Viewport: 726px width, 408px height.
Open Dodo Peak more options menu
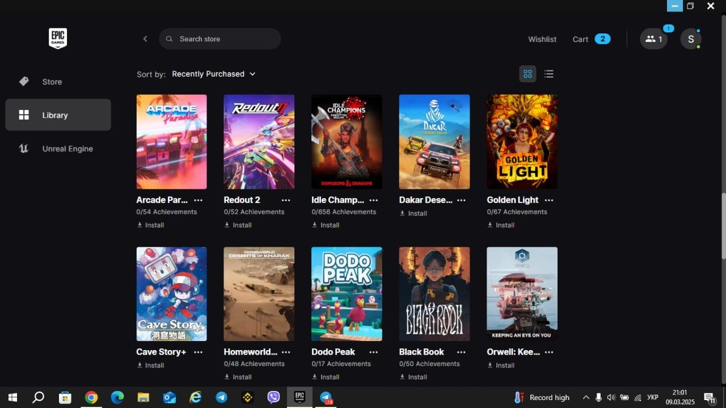373,352
